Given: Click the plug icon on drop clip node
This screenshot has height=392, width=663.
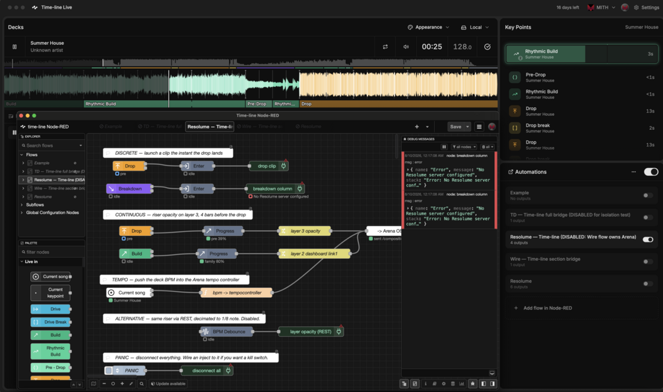Looking at the screenshot, I should click(284, 166).
